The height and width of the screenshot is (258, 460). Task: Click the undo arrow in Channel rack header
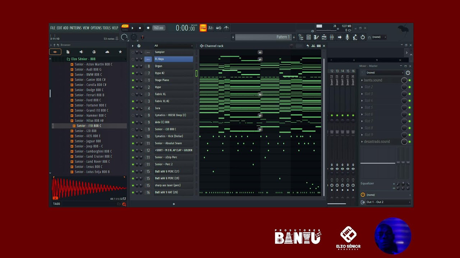308,46
